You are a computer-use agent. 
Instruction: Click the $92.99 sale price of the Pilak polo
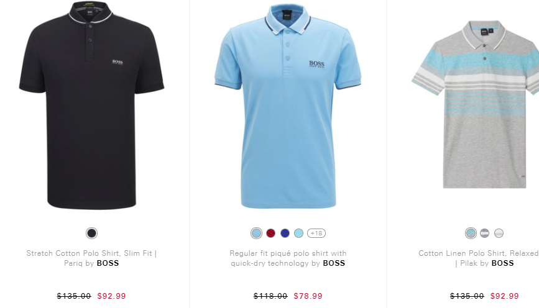click(504, 296)
